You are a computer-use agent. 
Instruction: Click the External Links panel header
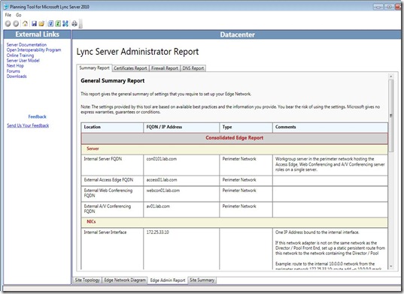37,34
